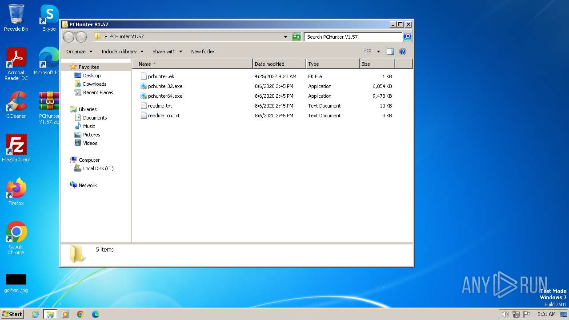The image size is (569, 320).
Task: Click the File Explorer taskbar button
Action: tap(50, 314)
